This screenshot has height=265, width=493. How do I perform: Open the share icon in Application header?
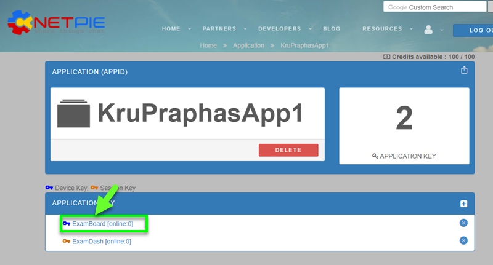click(464, 70)
